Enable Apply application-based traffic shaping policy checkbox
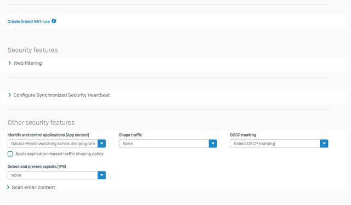351x205 pixels. click(x=10, y=154)
